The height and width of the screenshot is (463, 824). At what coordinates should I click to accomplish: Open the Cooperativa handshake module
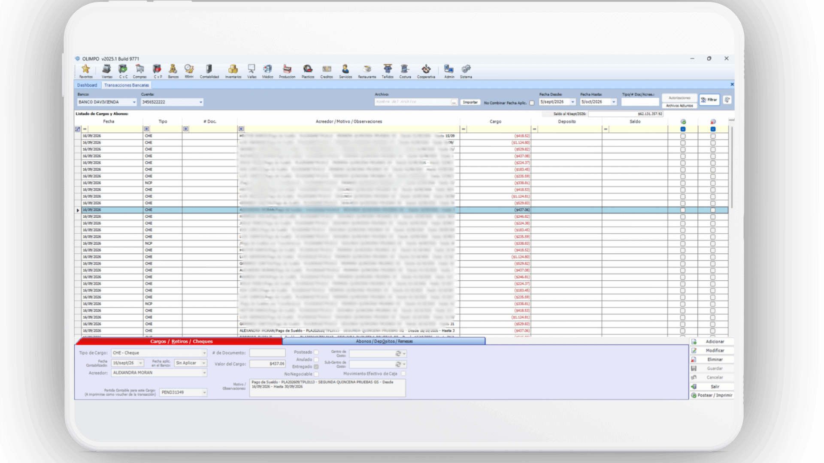point(426,71)
